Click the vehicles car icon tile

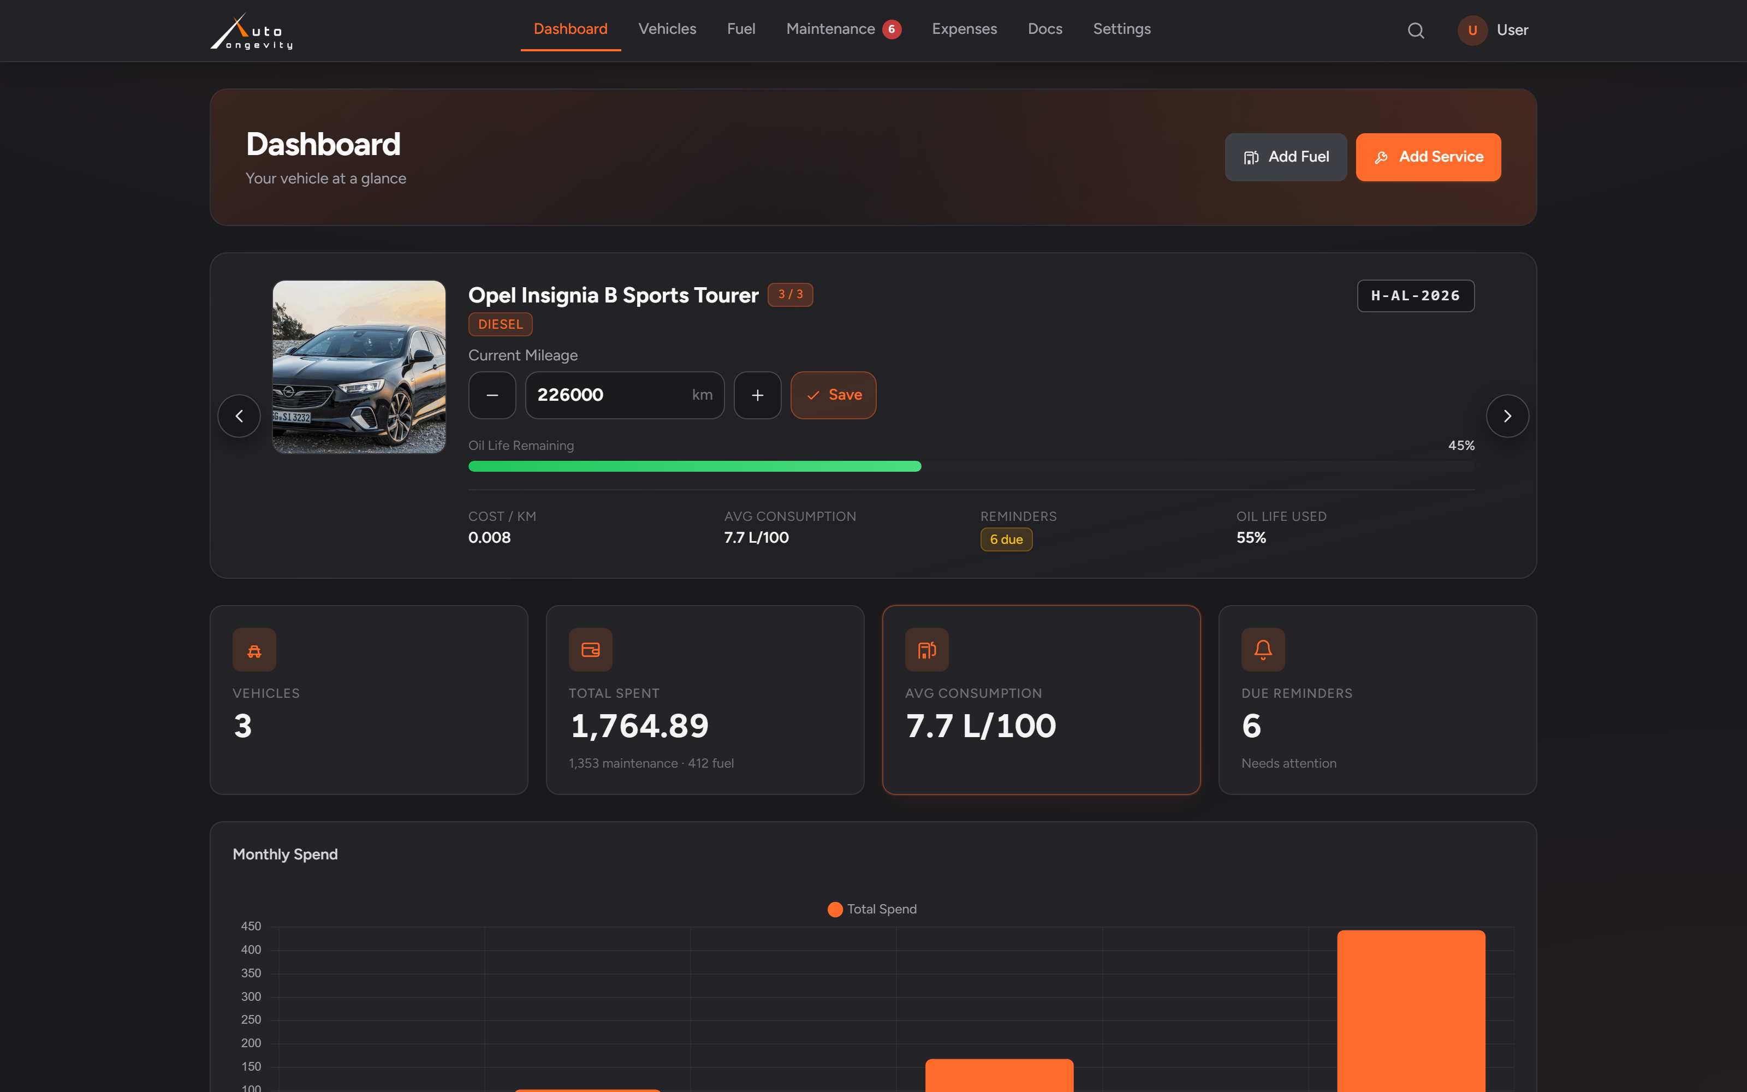point(254,649)
